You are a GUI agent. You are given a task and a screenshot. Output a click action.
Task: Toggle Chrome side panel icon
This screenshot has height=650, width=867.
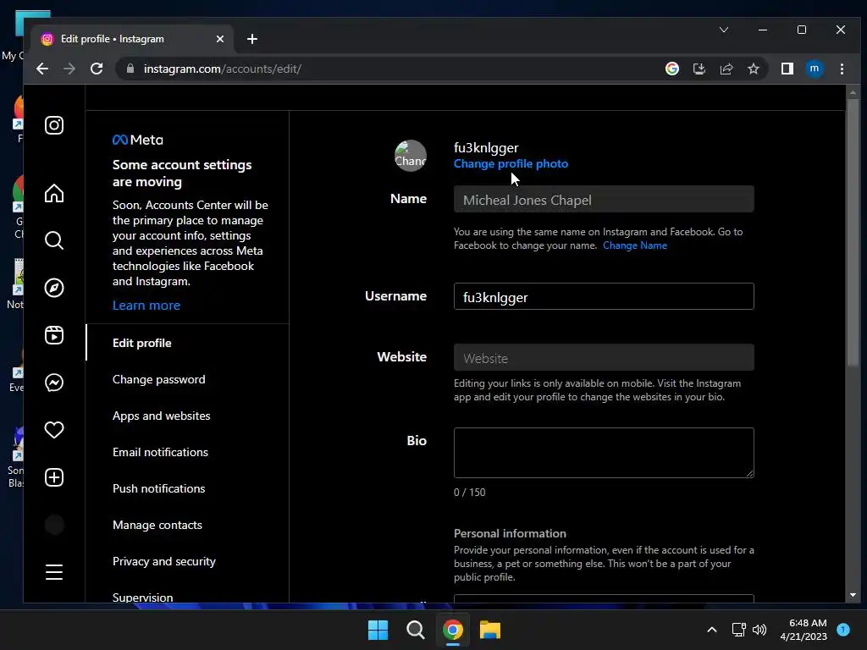click(787, 69)
